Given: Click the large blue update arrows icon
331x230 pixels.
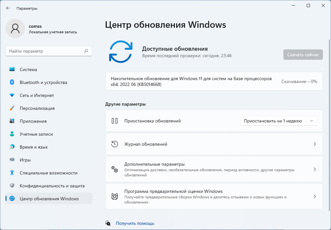Looking at the screenshot, I should point(121,52).
